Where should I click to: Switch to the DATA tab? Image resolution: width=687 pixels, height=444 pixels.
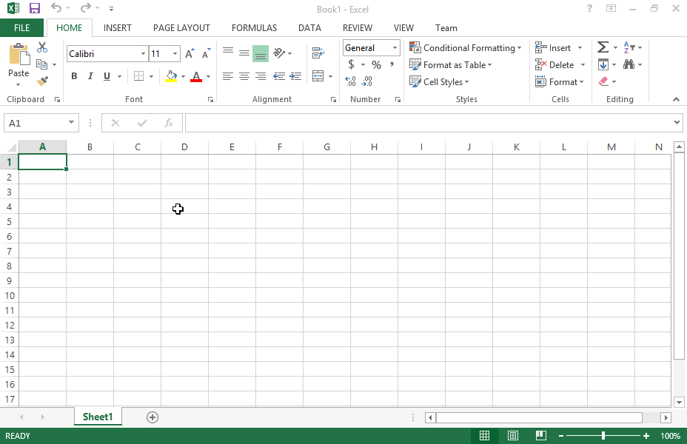click(309, 28)
